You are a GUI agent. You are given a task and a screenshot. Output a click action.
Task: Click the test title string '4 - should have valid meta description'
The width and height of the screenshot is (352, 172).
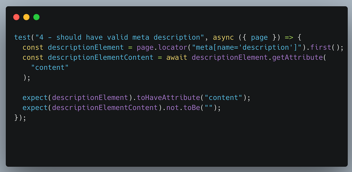[x=118, y=37]
